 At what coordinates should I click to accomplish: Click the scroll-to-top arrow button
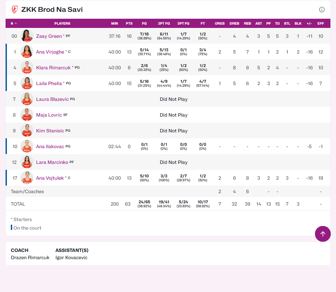tap(323, 234)
